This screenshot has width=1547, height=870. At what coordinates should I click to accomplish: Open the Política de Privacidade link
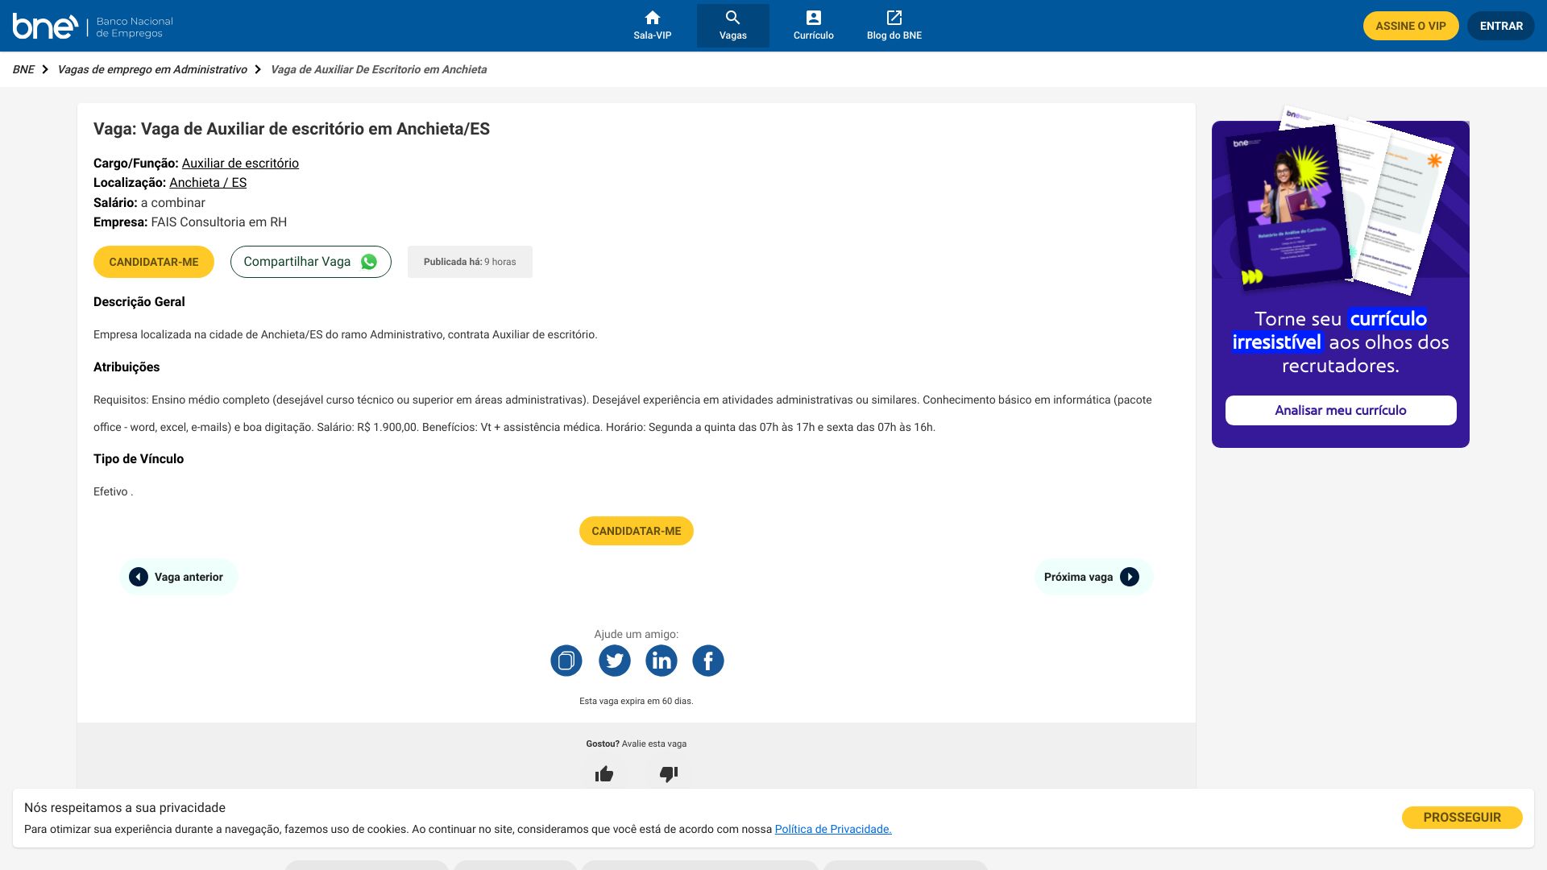click(x=833, y=829)
